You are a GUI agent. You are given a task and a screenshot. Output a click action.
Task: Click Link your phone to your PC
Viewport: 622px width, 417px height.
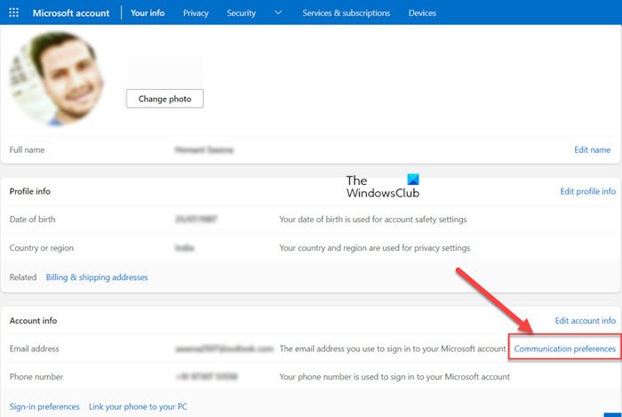pos(138,406)
